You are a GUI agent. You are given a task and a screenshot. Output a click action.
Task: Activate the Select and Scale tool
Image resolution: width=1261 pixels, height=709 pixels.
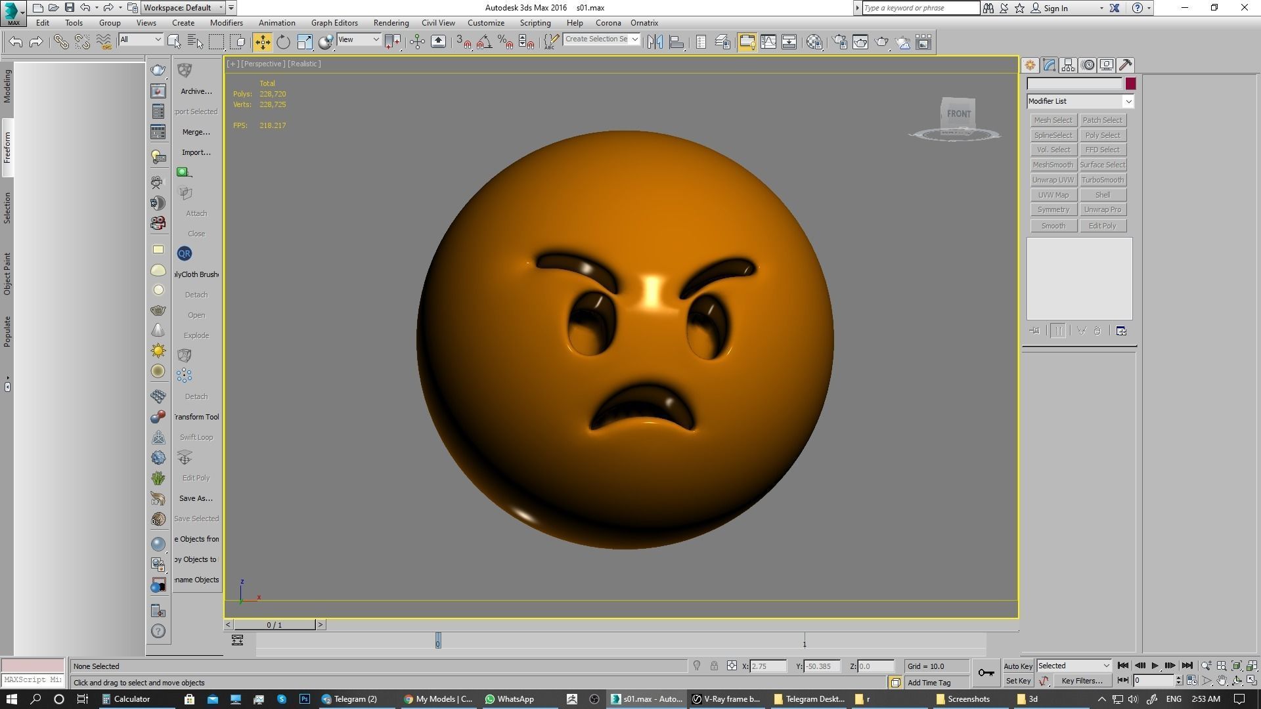pos(304,42)
